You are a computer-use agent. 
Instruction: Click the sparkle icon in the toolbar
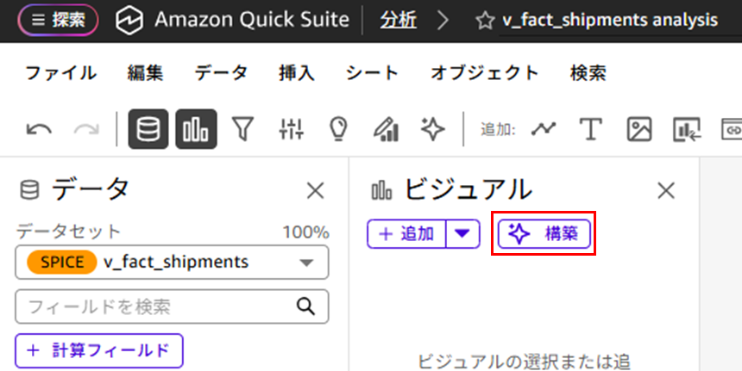[x=432, y=129]
